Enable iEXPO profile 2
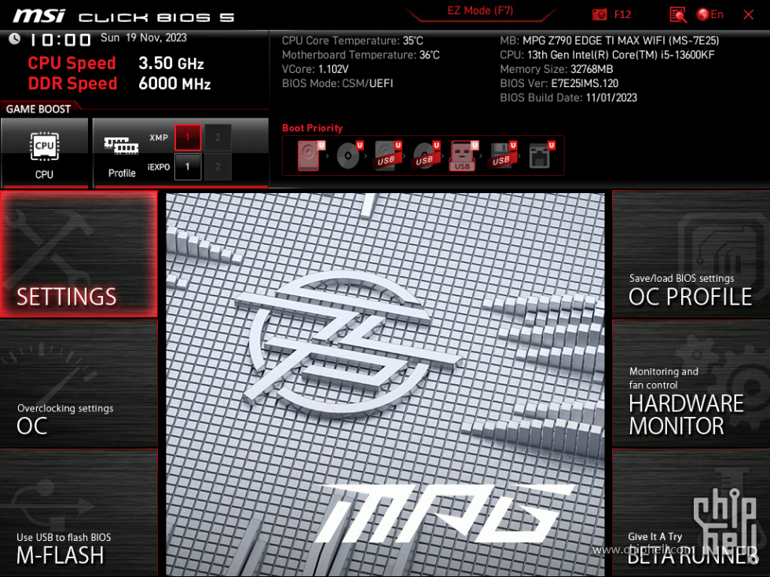This screenshot has height=577, width=770. point(218,166)
